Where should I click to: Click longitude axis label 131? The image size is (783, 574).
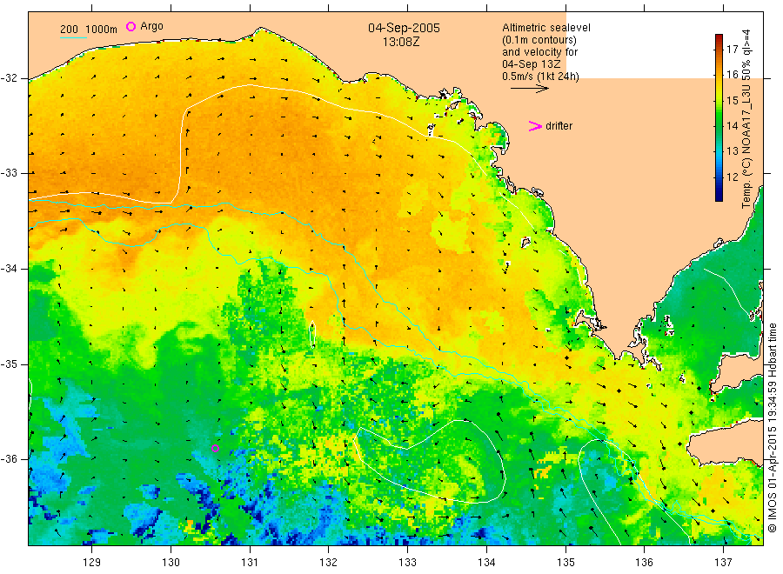click(x=250, y=562)
